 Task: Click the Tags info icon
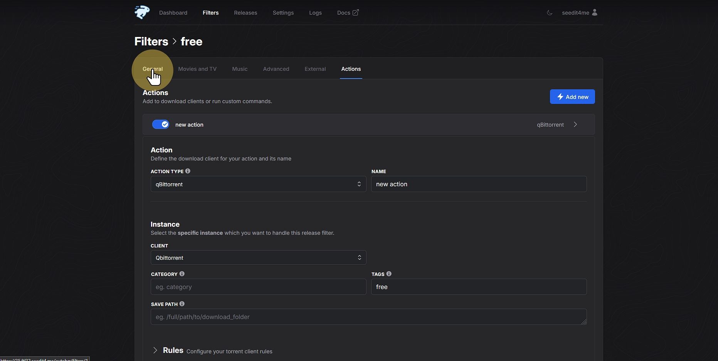(389, 274)
